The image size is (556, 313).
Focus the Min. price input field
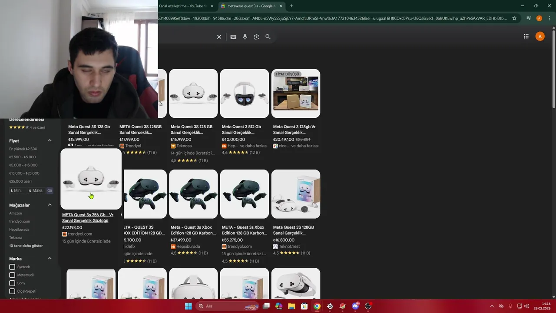click(18, 190)
